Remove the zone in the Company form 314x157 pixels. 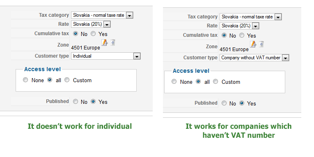click(261, 44)
